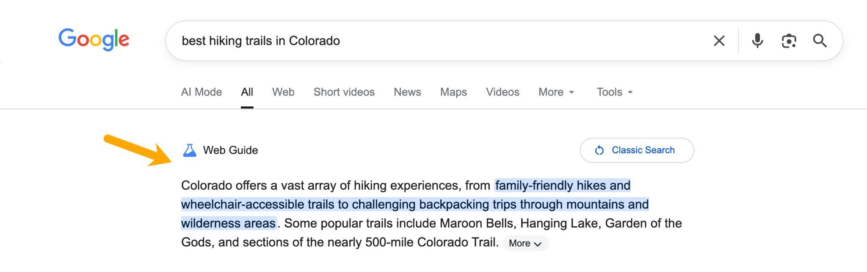This screenshot has height=272, width=867.
Task: Click the Google logo to return home
Action: (94, 39)
